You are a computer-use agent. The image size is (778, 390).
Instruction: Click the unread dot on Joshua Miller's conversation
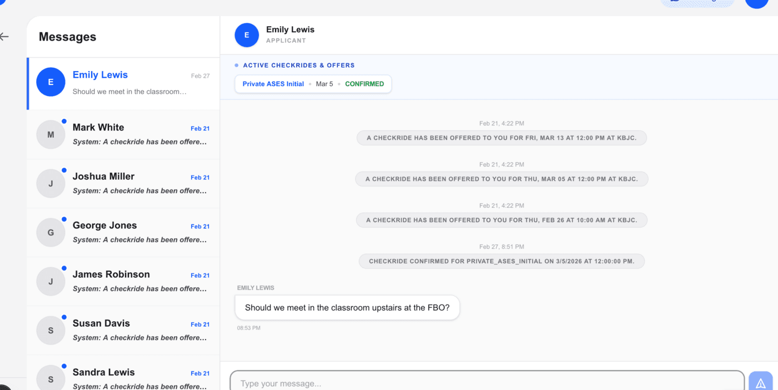64,170
